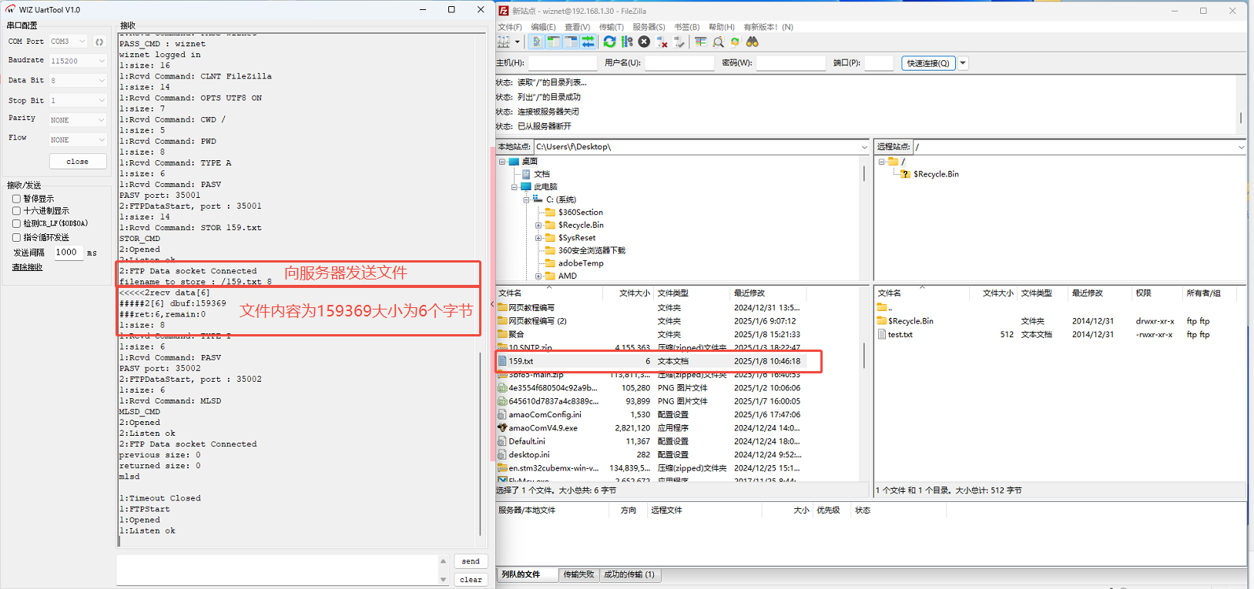Cancel current operation with black X icon
The width and height of the screenshot is (1254, 589).
(x=644, y=42)
